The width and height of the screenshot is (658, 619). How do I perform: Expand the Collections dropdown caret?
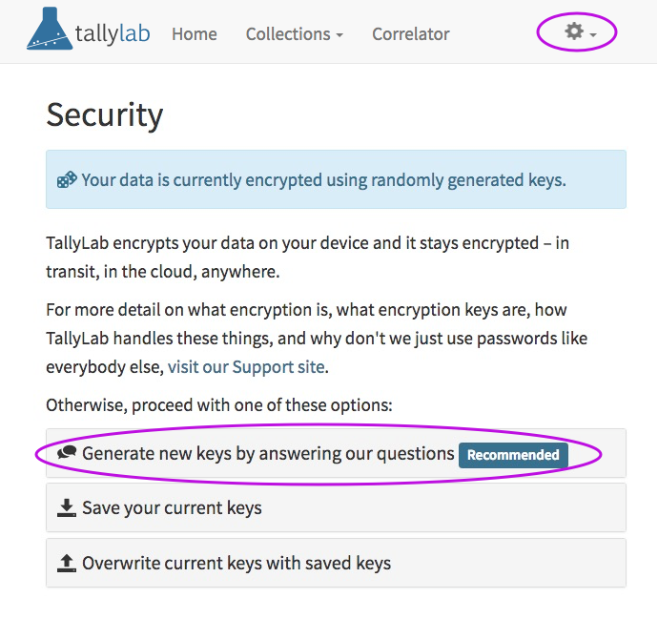coord(339,35)
